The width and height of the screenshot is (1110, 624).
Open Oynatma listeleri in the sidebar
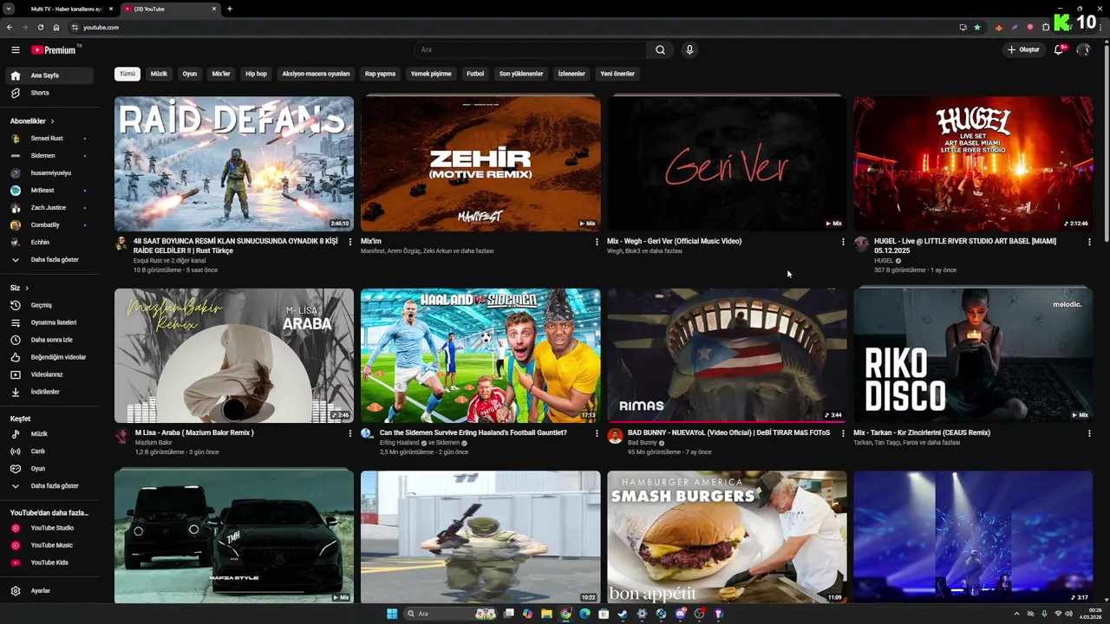coord(49,322)
